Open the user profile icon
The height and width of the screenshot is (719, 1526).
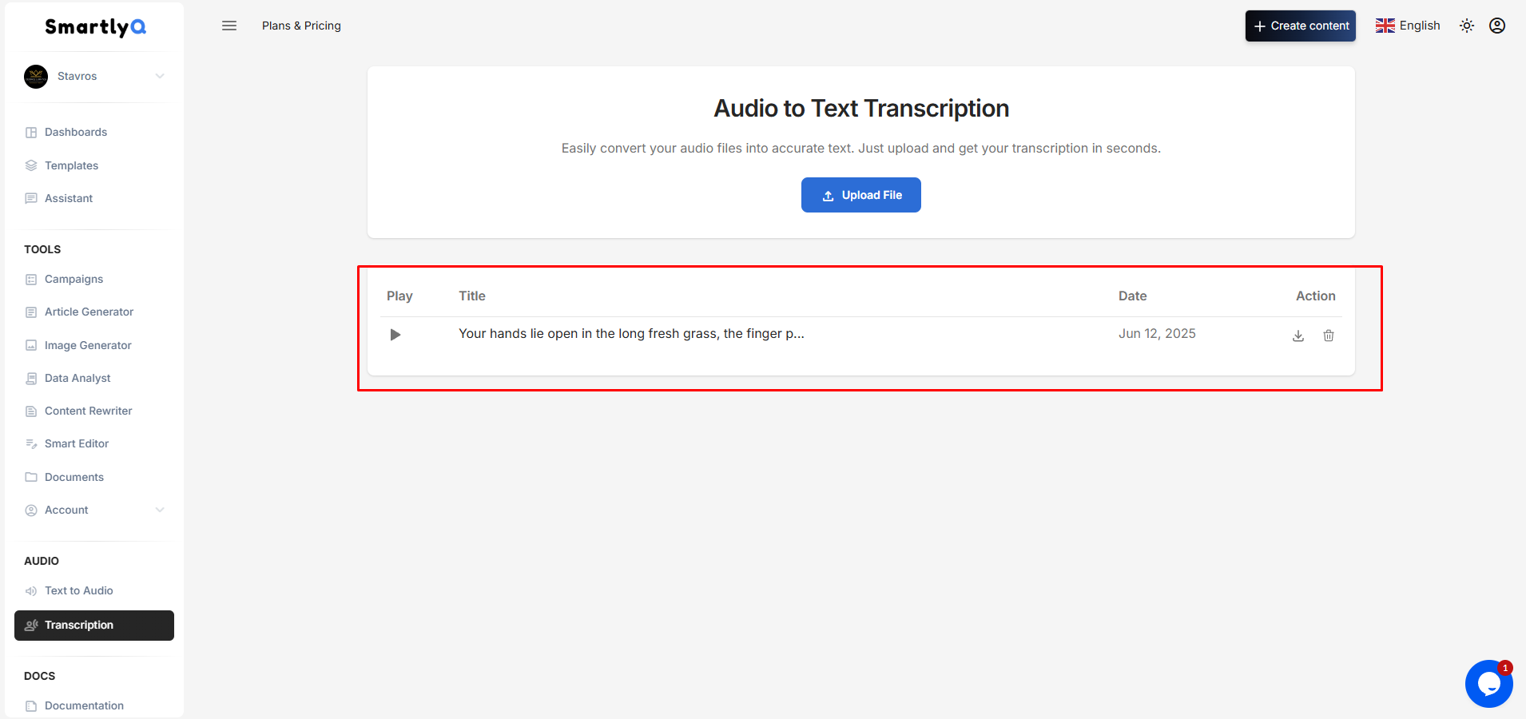[x=1497, y=26]
